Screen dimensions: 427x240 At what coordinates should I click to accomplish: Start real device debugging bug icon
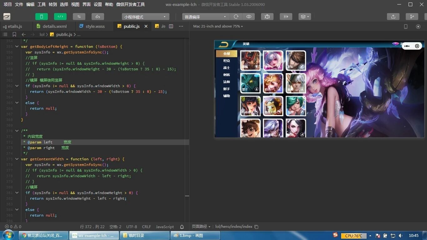click(267, 17)
